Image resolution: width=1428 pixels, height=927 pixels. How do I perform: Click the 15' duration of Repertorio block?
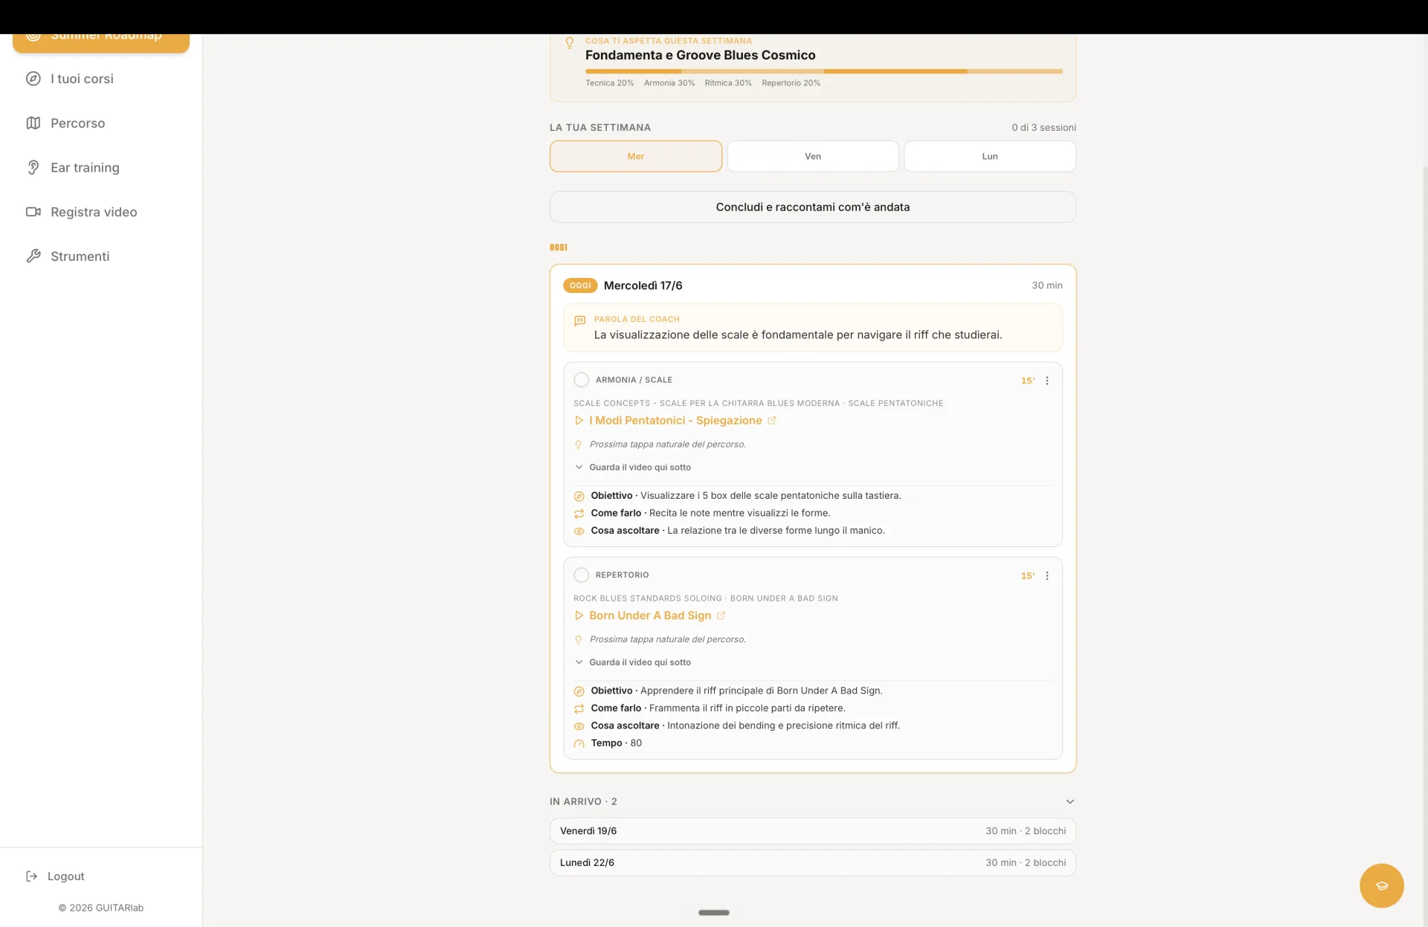point(1027,576)
